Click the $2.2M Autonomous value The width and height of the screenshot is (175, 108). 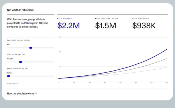[x=68, y=25]
